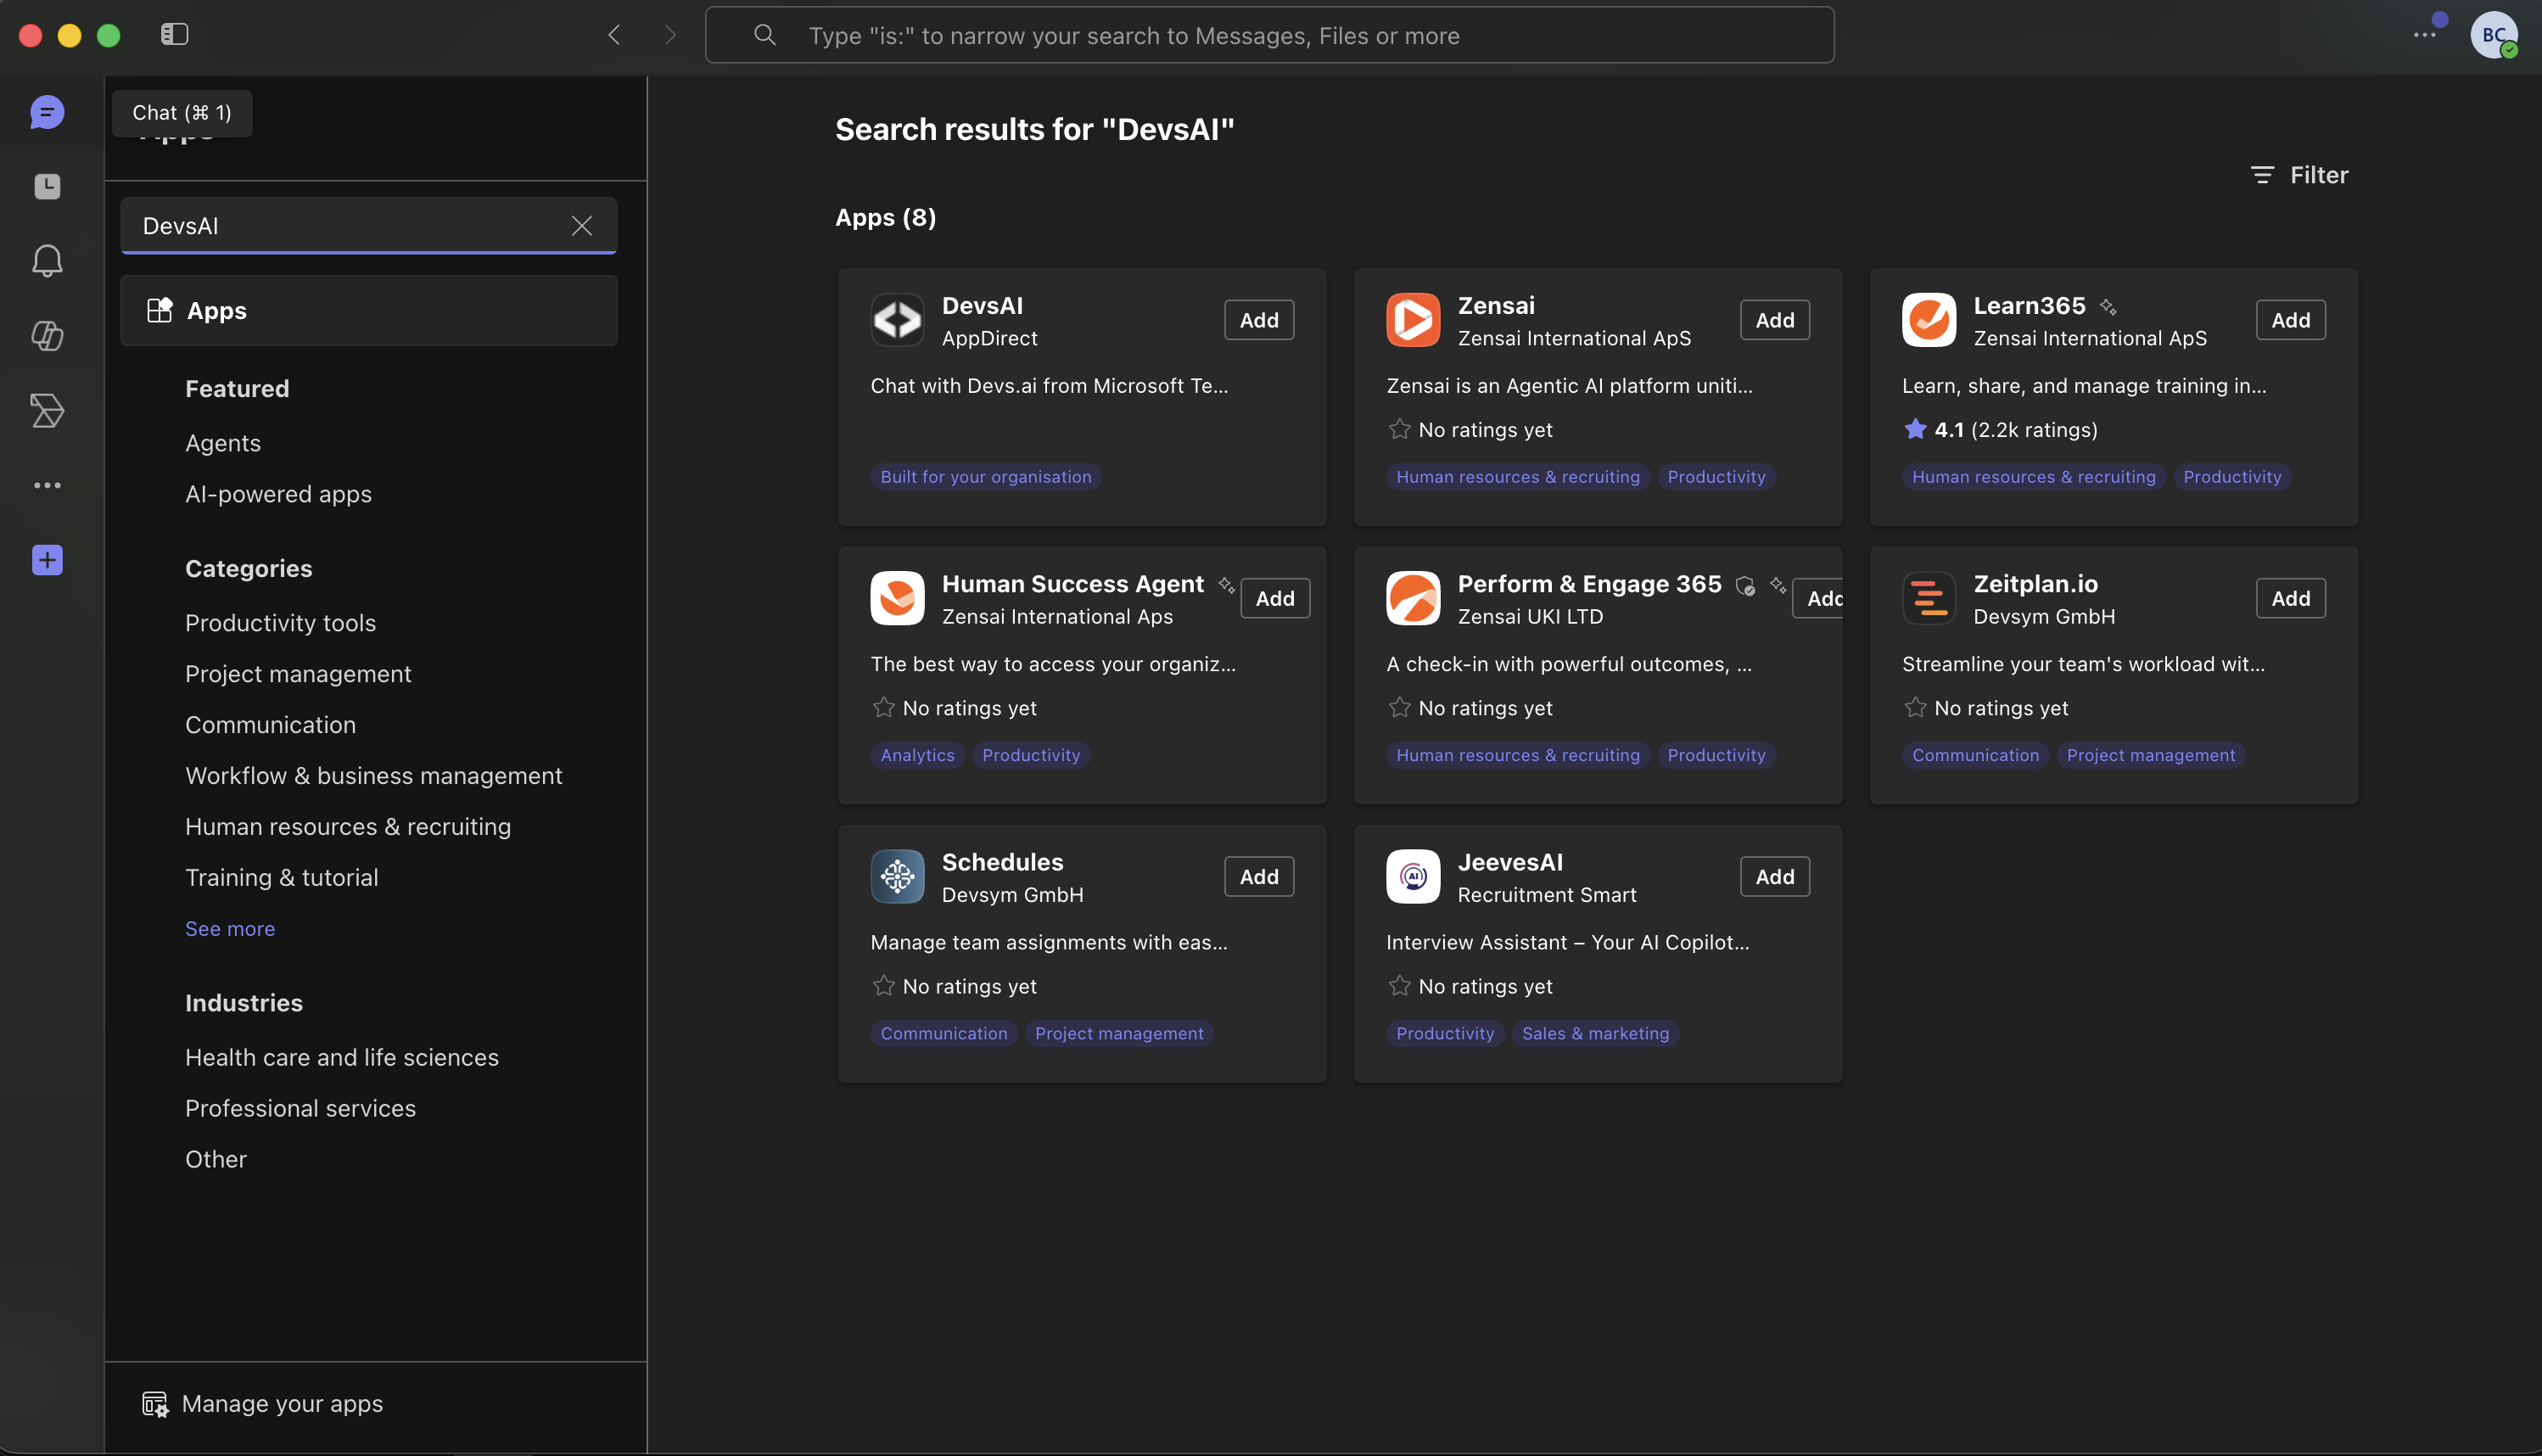Screen dimensions: 2542x1456
Task: Click the purple plus Apps icon in the rail
Action: point(47,560)
